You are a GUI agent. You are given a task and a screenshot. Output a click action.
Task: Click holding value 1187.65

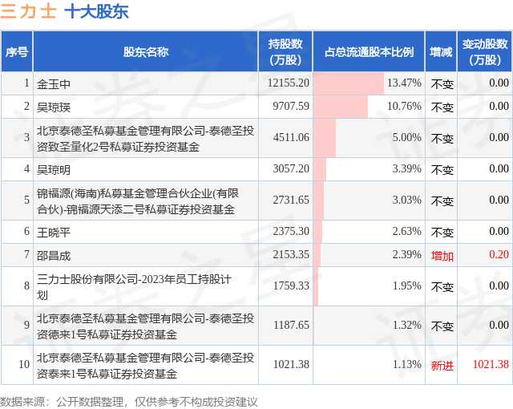[291, 325]
